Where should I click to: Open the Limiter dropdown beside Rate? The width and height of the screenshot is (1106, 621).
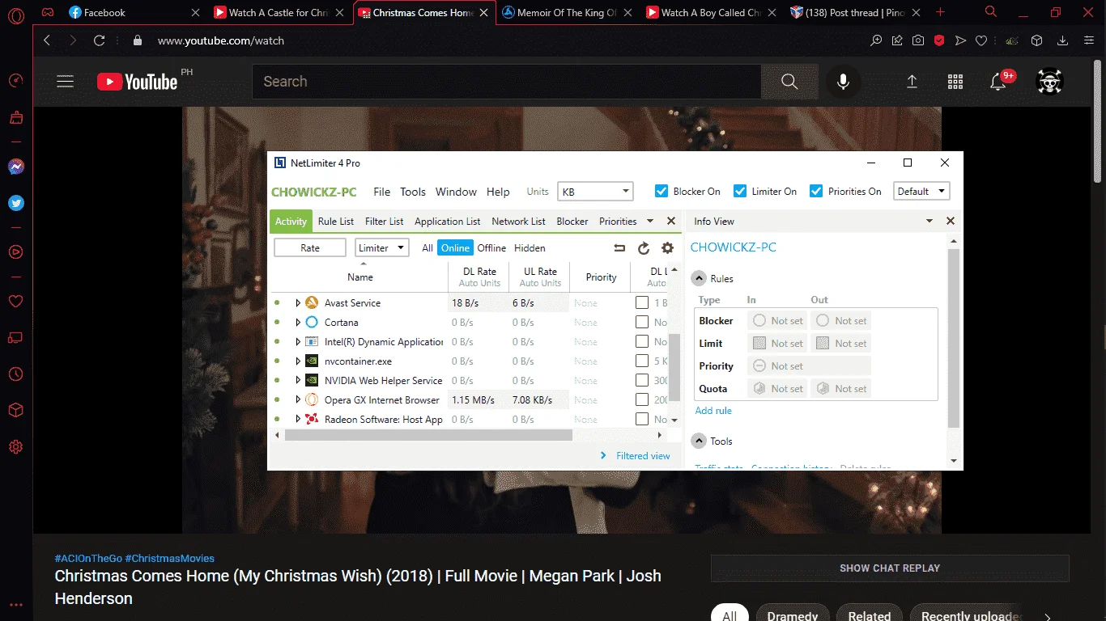click(382, 248)
